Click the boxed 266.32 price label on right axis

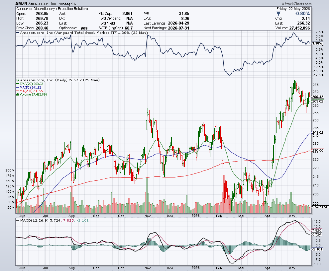click(x=318, y=97)
